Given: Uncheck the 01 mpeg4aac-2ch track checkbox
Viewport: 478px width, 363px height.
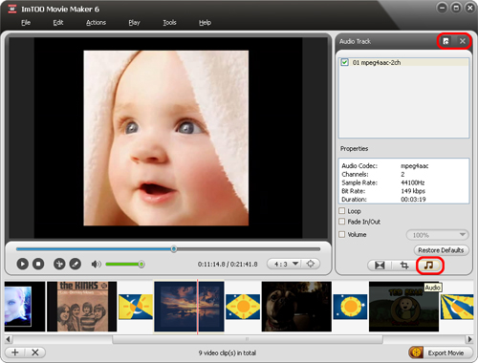Looking at the screenshot, I should click(344, 62).
